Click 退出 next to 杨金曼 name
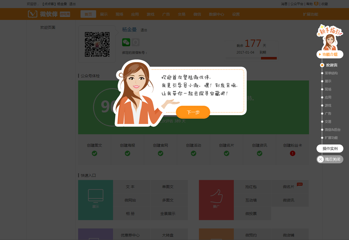The height and width of the screenshot is (240, 349). (x=144, y=30)
